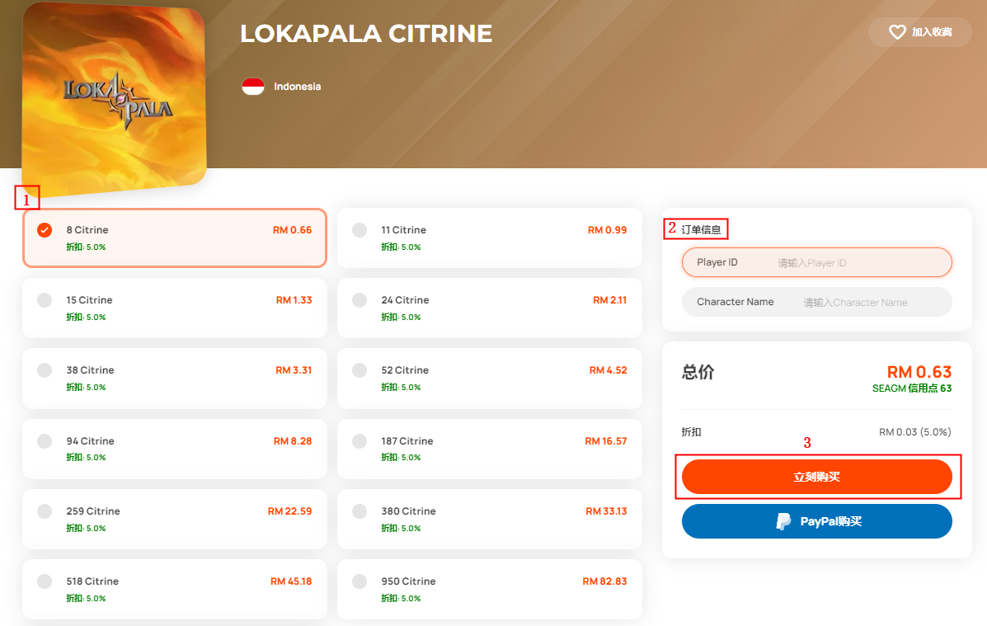
Task: Click the RM 45.18 price
Action: [291, 581]
